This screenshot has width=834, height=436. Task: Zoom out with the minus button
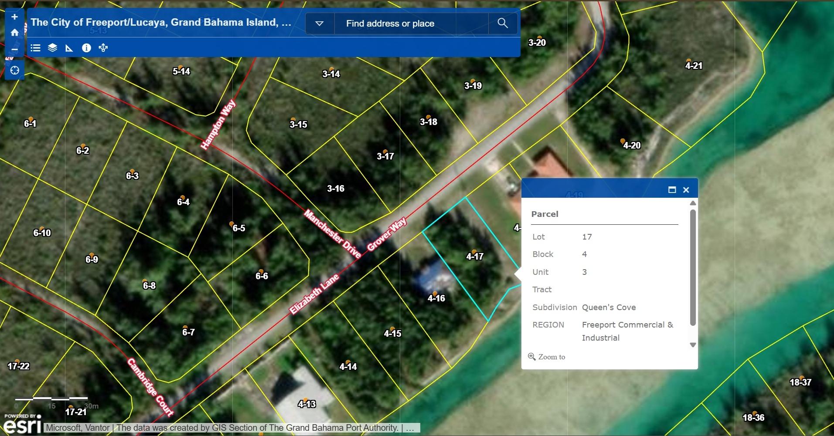click(14, 49)
